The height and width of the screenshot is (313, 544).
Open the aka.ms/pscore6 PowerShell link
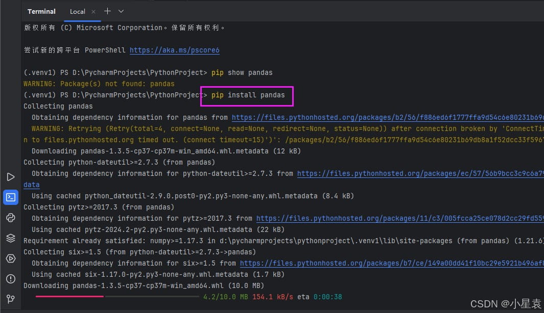[x=174, y=50]
